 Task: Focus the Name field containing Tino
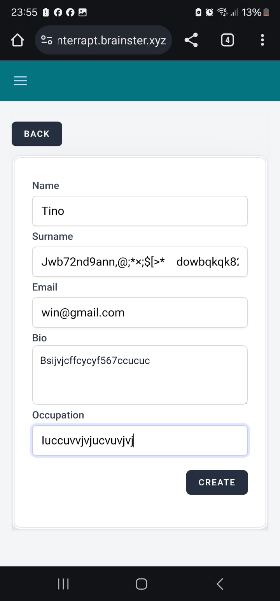(x=140, y=211)
